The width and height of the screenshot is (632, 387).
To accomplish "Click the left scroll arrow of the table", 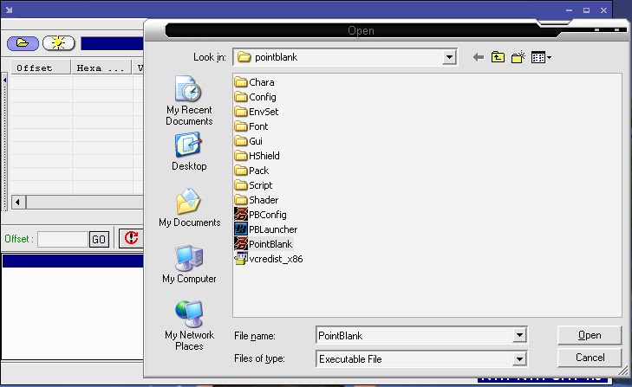I will click(x=17, y=202).
